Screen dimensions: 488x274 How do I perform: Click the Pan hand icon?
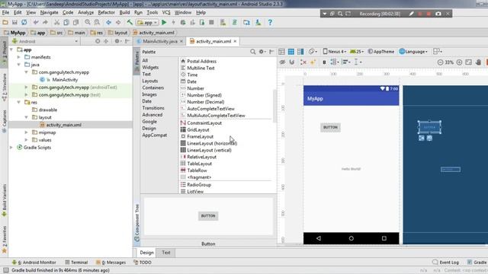point(478,62)
